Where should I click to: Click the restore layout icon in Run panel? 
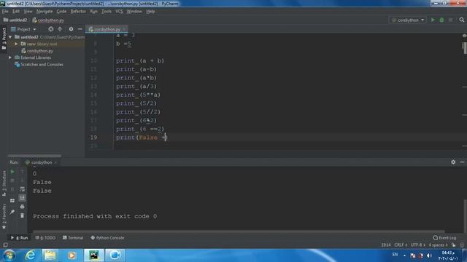pyautogui.click(x=12, y=201)
